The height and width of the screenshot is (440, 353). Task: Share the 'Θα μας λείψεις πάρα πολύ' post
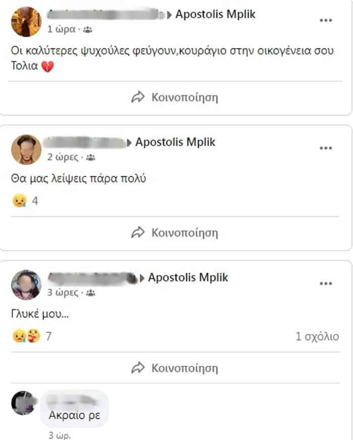tap(174, 233)
